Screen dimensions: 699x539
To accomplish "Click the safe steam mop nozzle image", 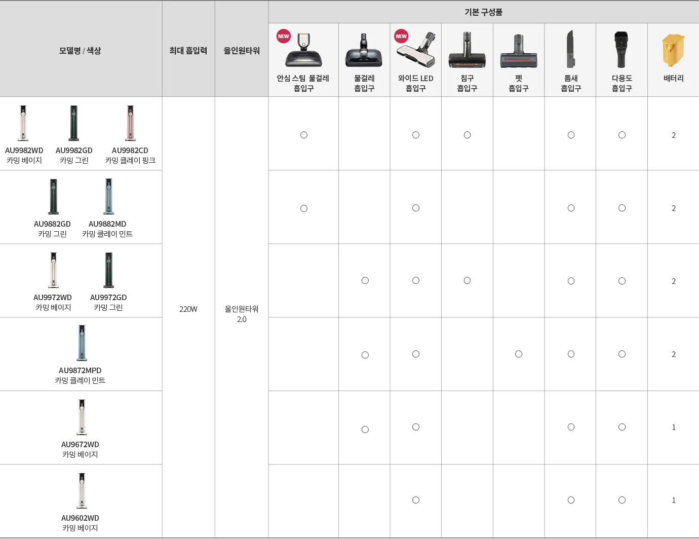I will coord(304,51).
